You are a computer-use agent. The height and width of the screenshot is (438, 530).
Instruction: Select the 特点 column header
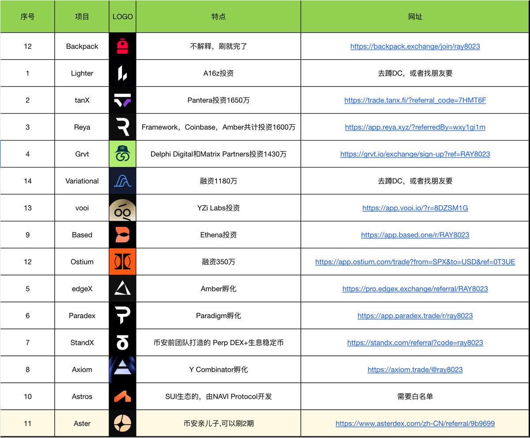click(x=218, y=17)
